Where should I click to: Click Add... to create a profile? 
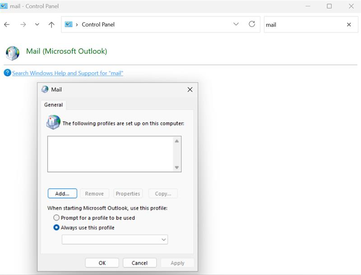coord(62,193)
